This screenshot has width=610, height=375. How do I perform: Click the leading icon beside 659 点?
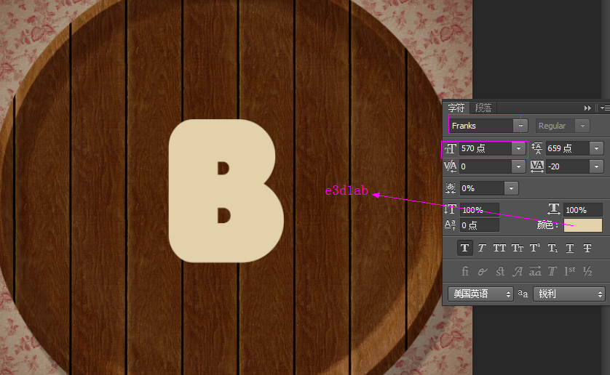537,148
